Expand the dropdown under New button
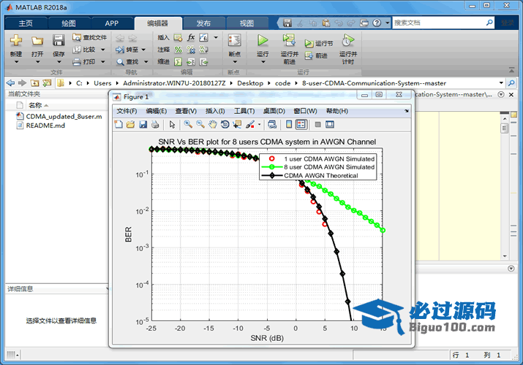523x365 pixels. [x=16, y=62]
